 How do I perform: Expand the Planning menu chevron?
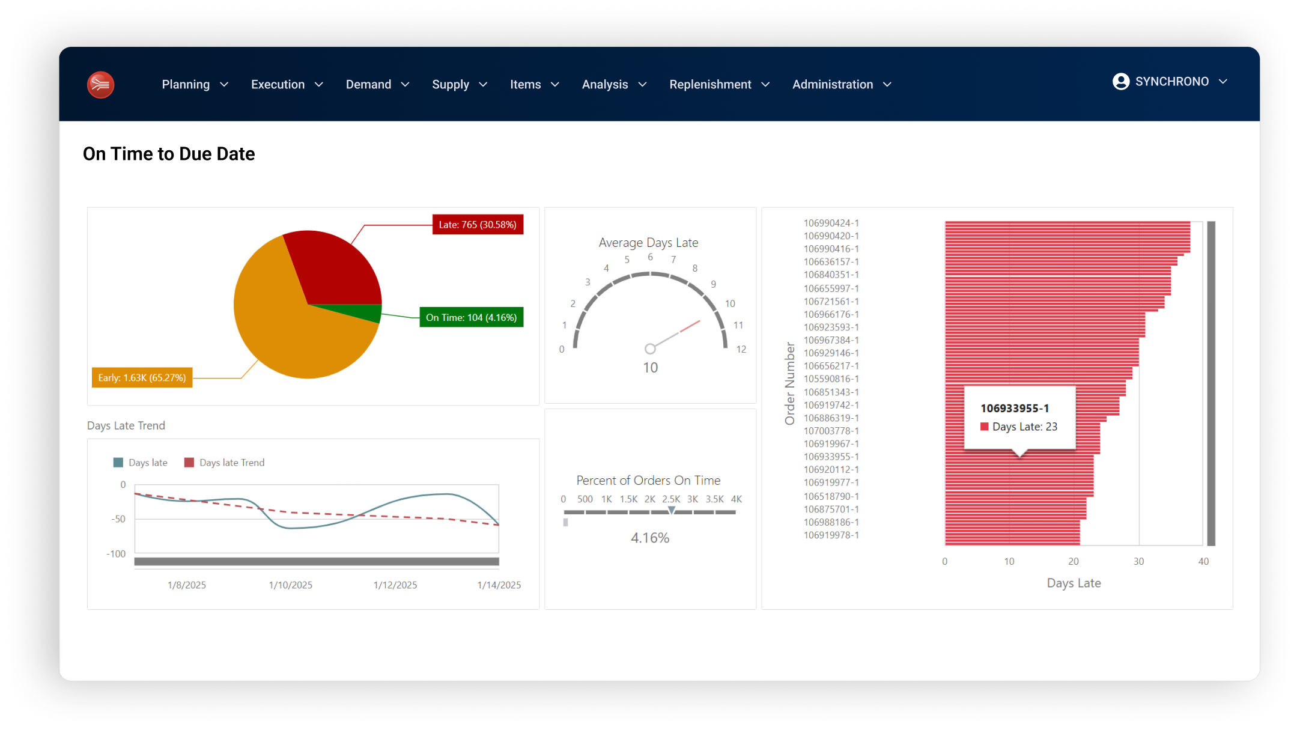click(224, 85)
